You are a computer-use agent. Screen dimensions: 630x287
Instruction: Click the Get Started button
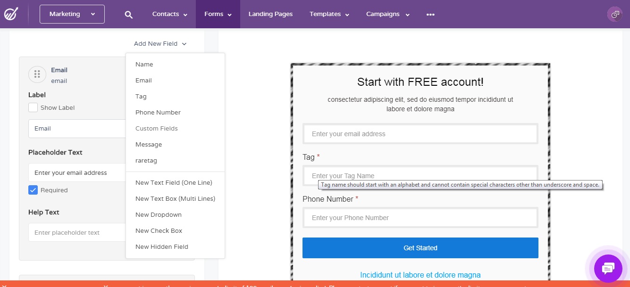coord(420,248)
